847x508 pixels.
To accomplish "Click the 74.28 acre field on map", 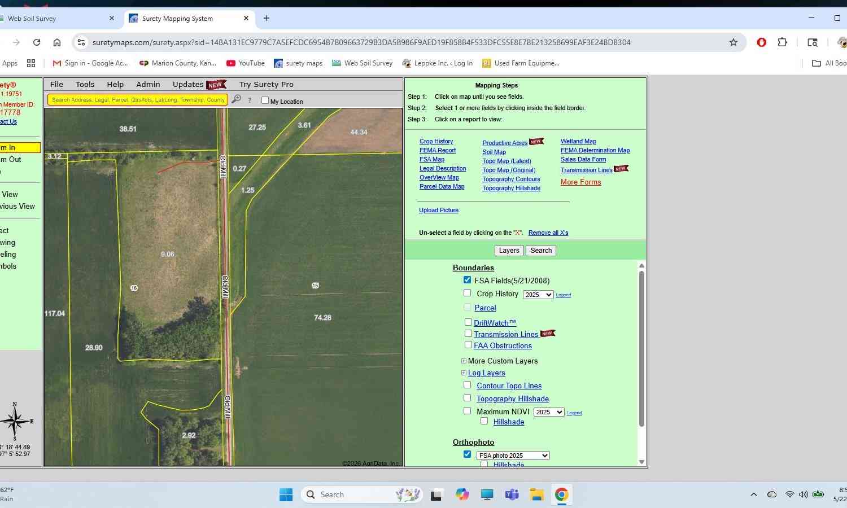I will click(x=322, y=318).
